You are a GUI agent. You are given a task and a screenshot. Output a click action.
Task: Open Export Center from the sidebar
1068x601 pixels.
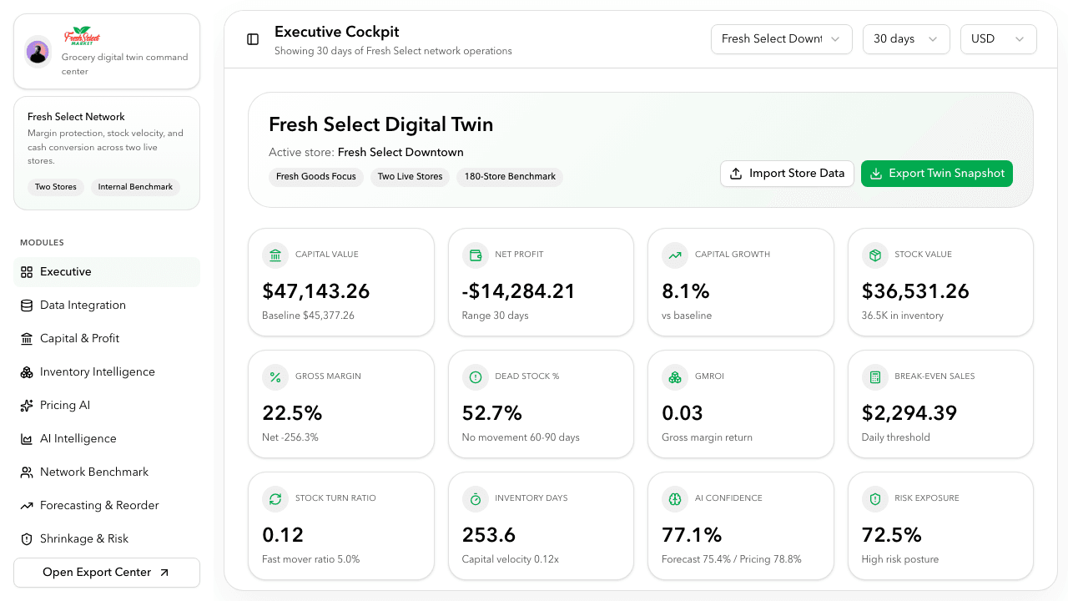tap(106, 573)
